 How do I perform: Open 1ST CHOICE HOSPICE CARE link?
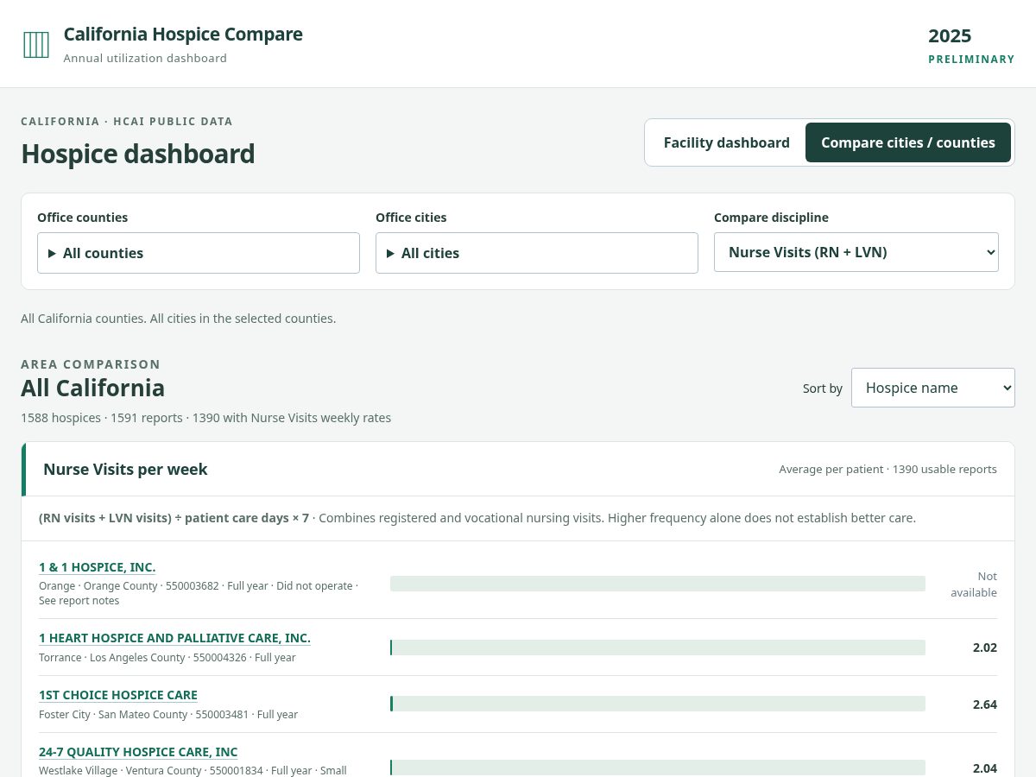[118, 695]
